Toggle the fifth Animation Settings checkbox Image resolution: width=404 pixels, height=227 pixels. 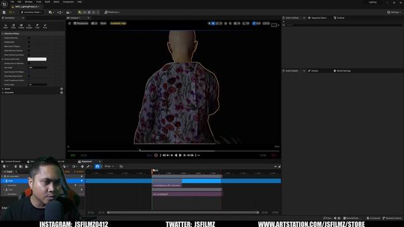(x=29, y=55)
